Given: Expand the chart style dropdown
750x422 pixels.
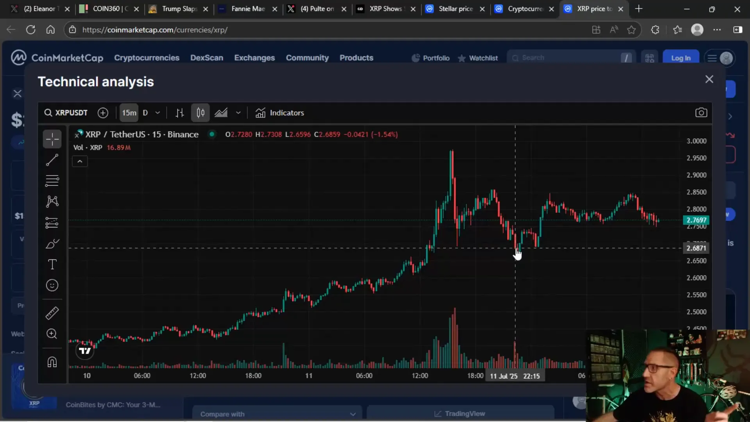Looking at the screenshot, I should [x=238, y=113].
